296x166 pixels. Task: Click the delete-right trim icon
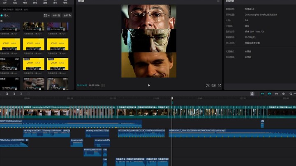(x=21, y=93)
